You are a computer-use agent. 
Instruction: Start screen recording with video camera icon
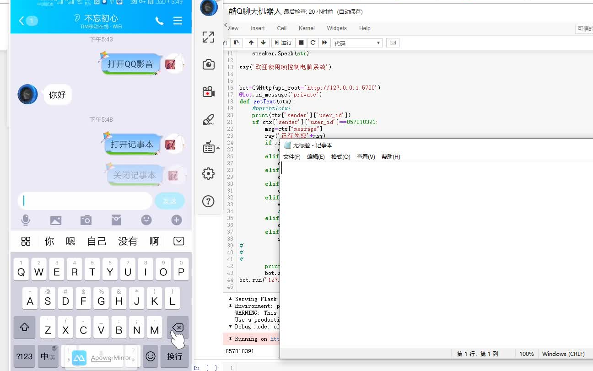(x=209, y=92)
